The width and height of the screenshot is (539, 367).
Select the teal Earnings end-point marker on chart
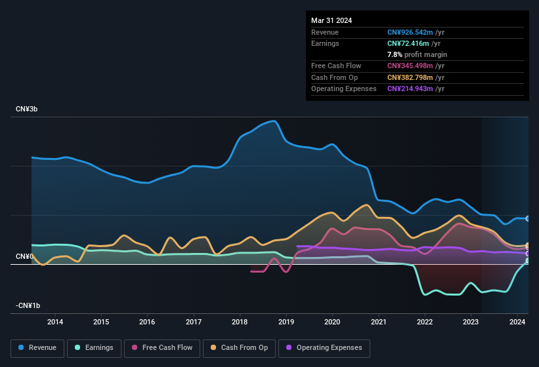[527, 261]
